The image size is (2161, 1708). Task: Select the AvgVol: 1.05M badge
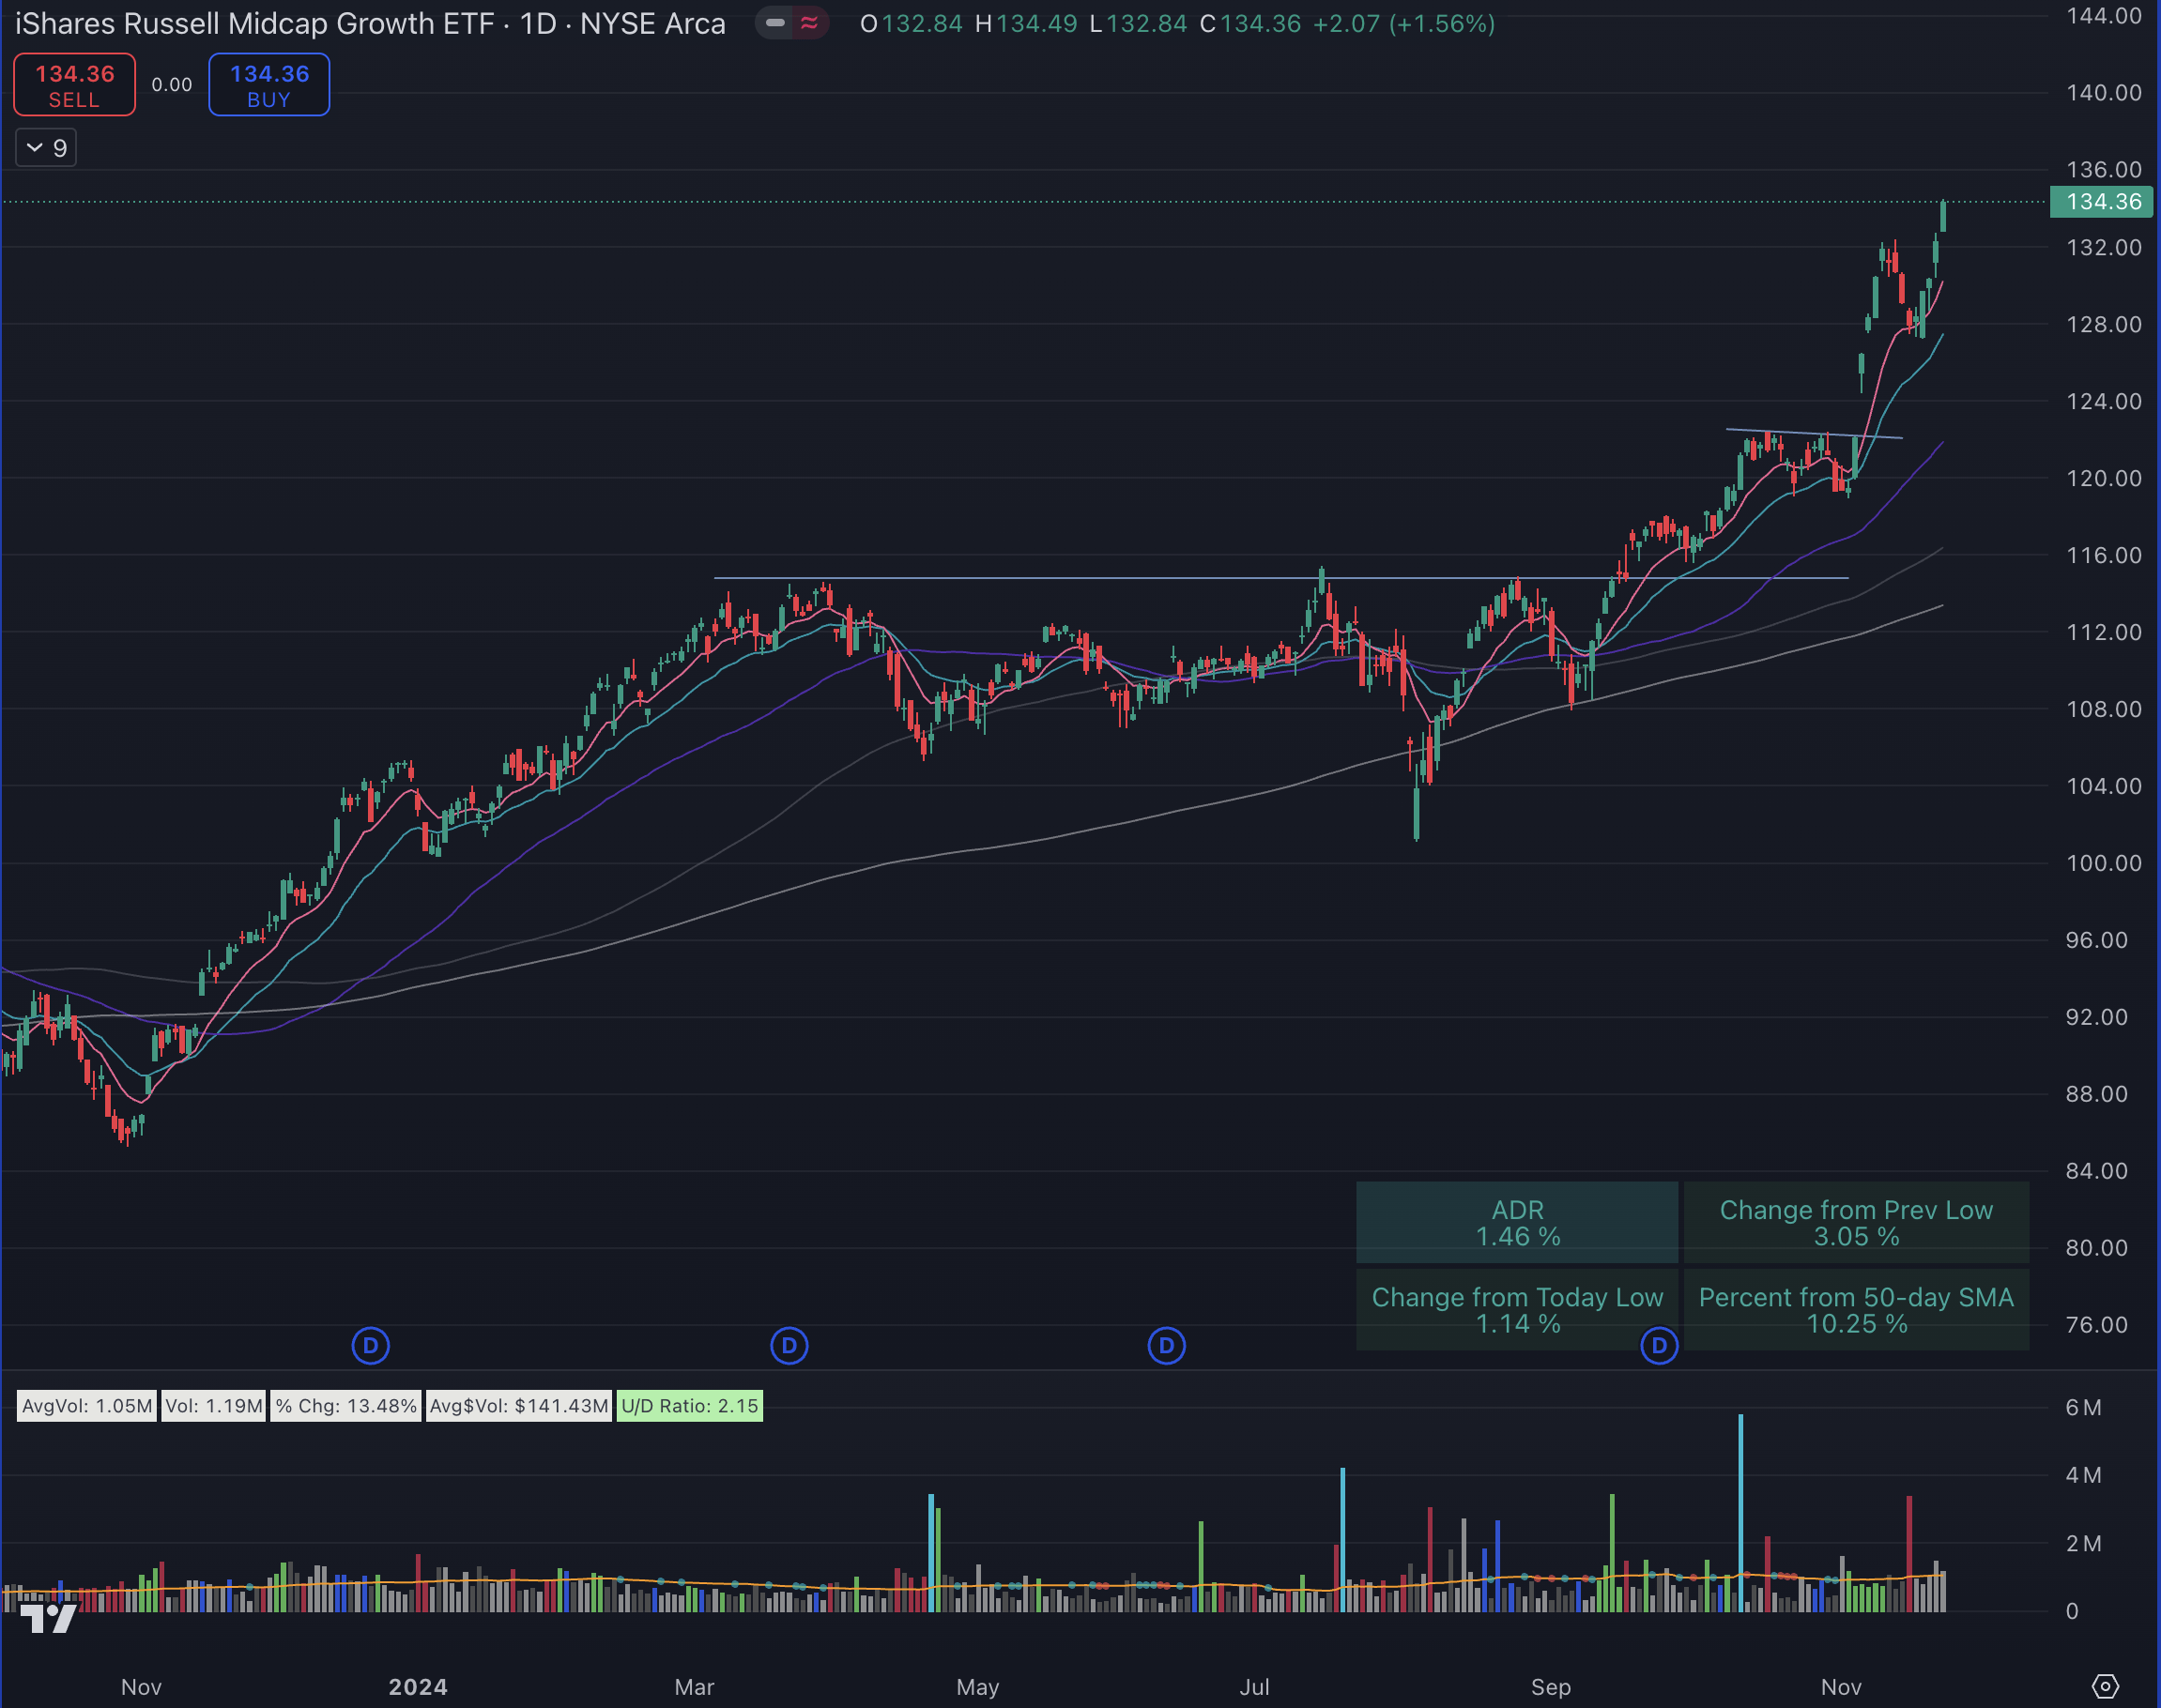(86, 1406)
